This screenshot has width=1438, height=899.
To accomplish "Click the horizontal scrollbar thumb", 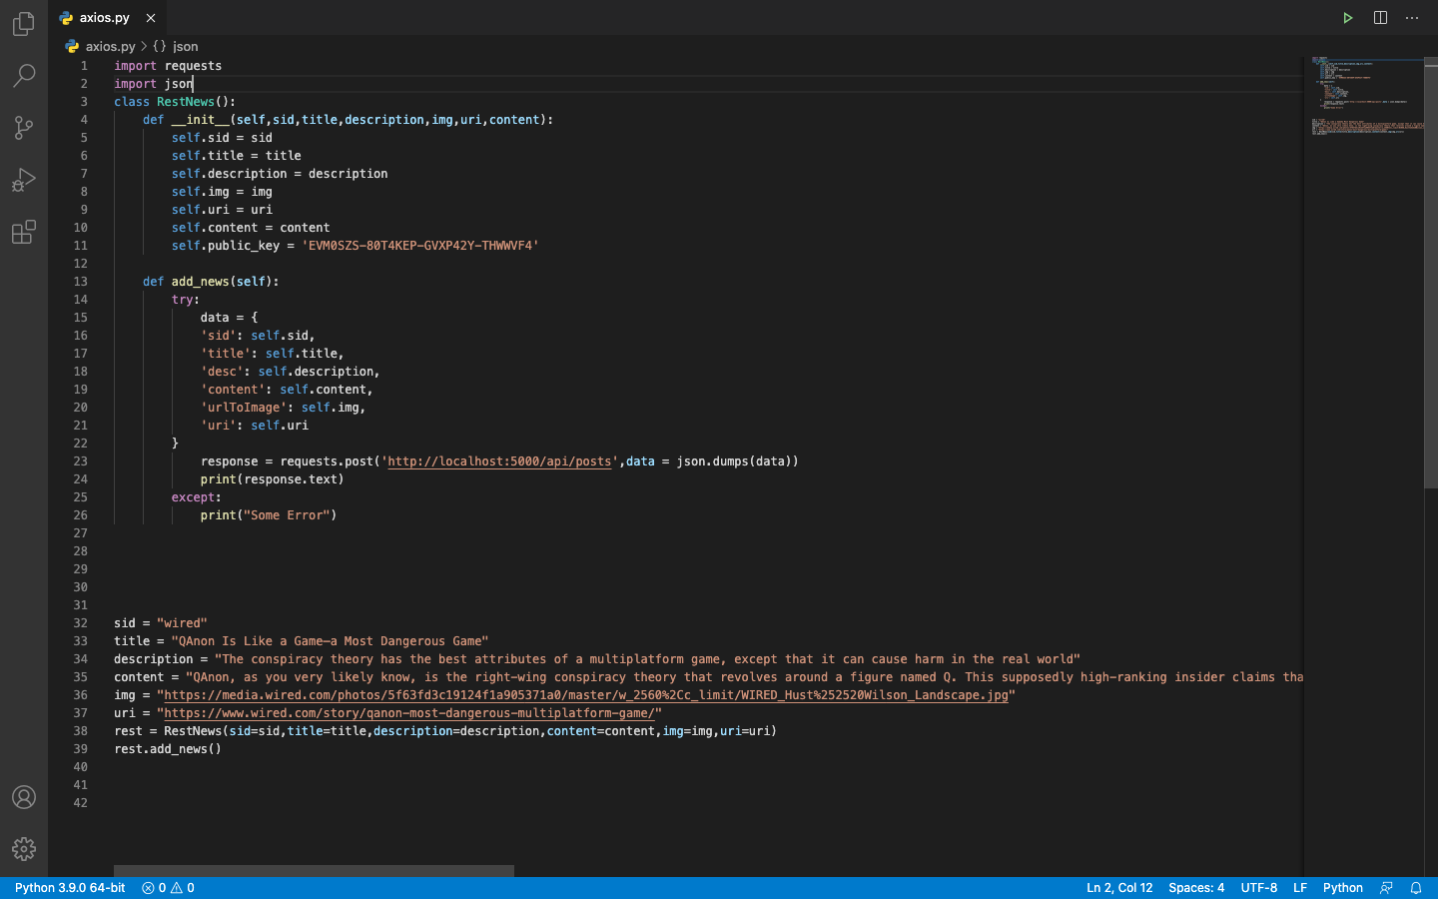I will tap(314, 871).
